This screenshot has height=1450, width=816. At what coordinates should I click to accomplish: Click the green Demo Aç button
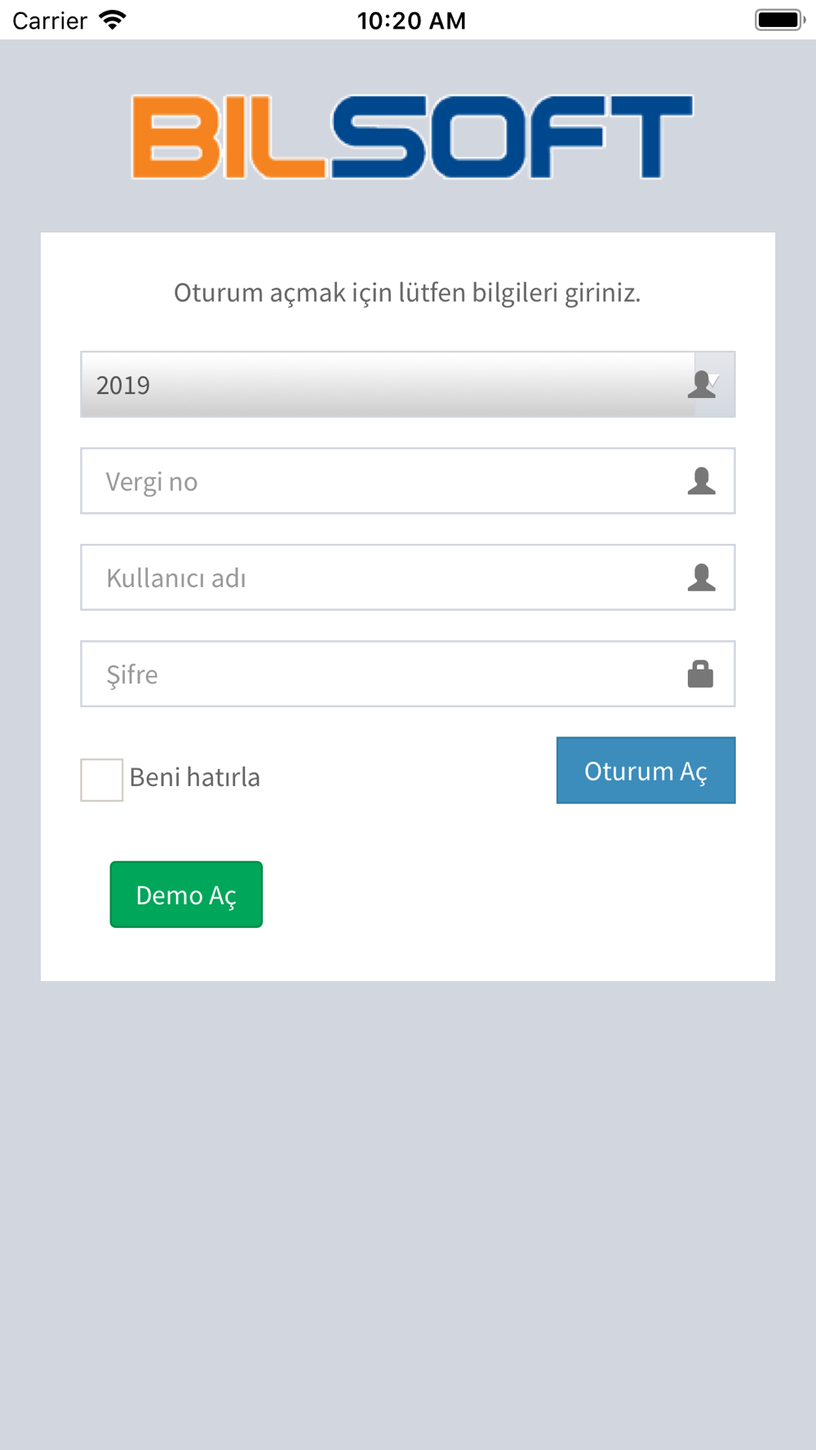(186, 895)
